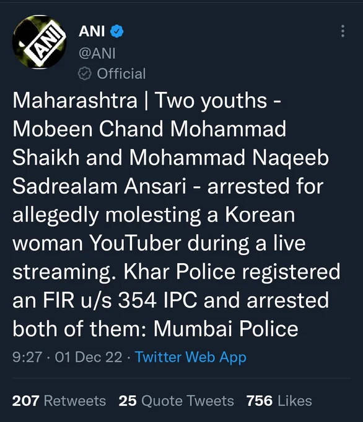
Task: View the 25 Quote Tweets list
Action: 177,401
